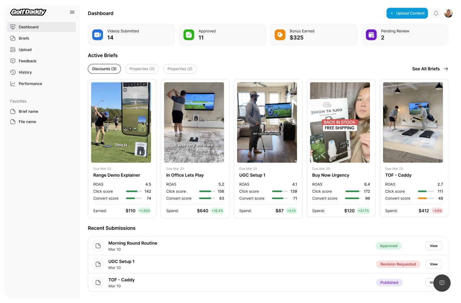Activate the first Properties (2) filter
The height and width of the screenshot is (303, 461).
(142, 69)
